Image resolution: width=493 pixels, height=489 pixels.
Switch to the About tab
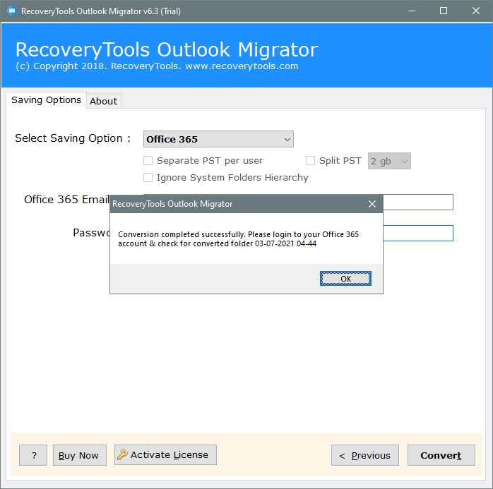(x=104, y=101)
